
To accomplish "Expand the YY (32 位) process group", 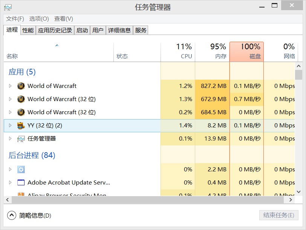I will tap(10, 126).
